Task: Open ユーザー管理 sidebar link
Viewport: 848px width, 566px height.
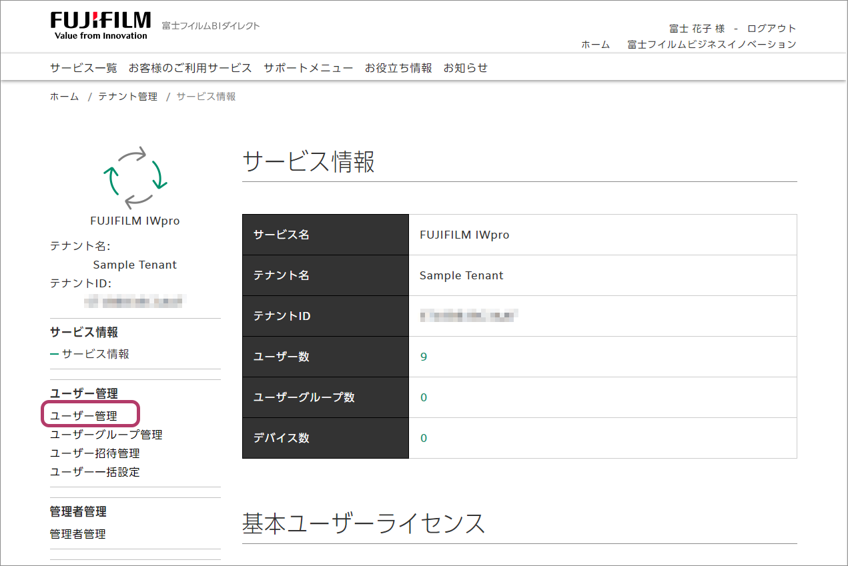Action: point(84,416)
